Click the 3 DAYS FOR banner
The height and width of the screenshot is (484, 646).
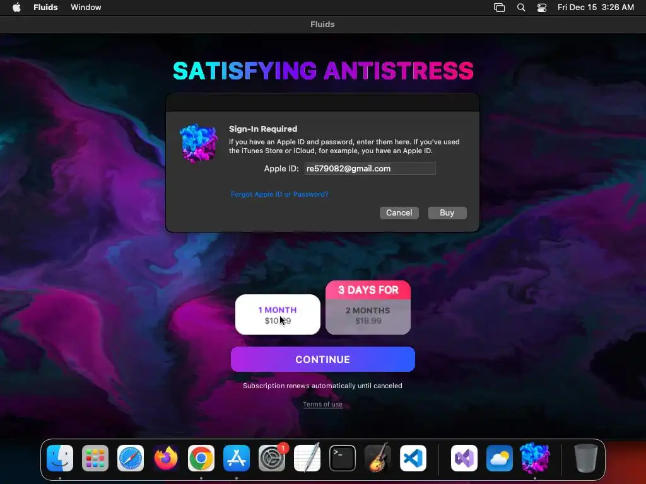(368, 290)
